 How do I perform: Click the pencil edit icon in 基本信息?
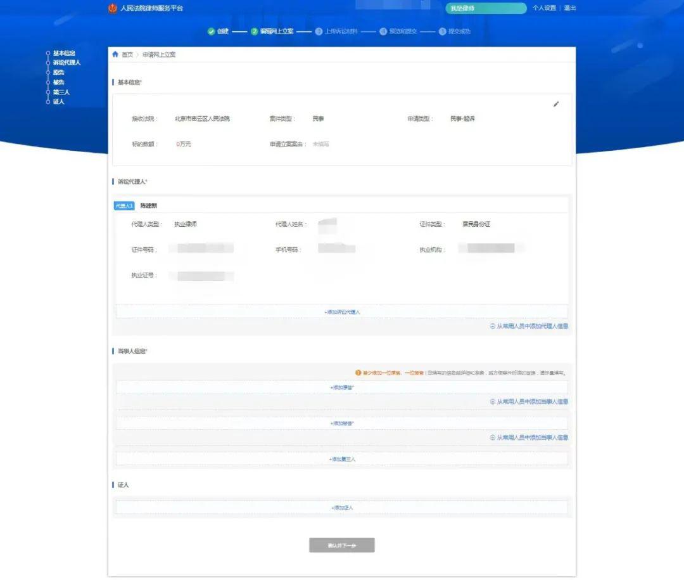point(556,104)
